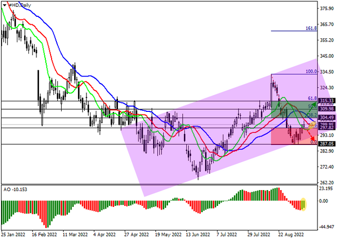Image resolution: width=337 pixels, height=240 pixels.
Task: Select the green shaded target zone
Action: [x=294, y=110]
